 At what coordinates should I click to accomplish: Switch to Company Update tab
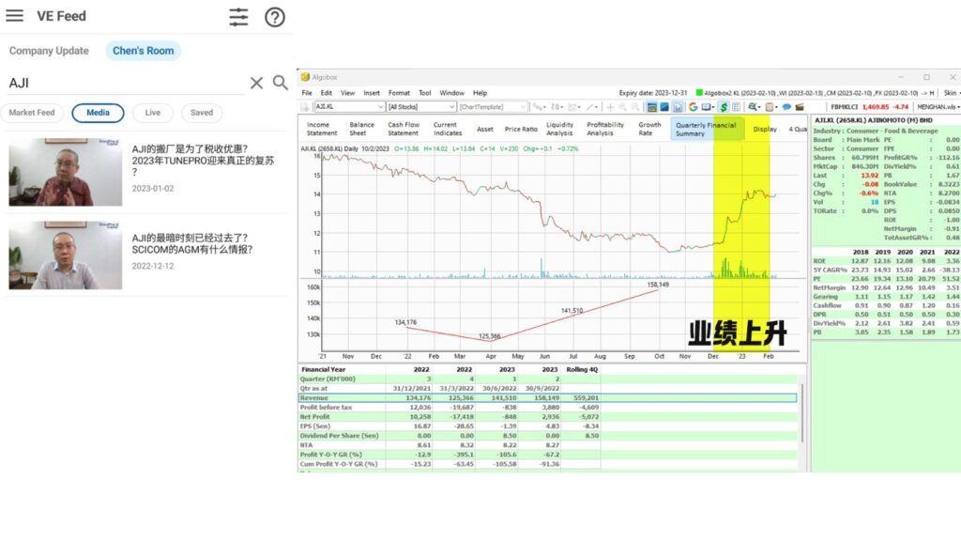tap(49, 51)
